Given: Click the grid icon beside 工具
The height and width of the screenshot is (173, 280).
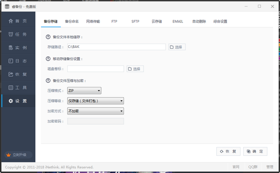Looking at the screenshot, I should coord(11,88).
